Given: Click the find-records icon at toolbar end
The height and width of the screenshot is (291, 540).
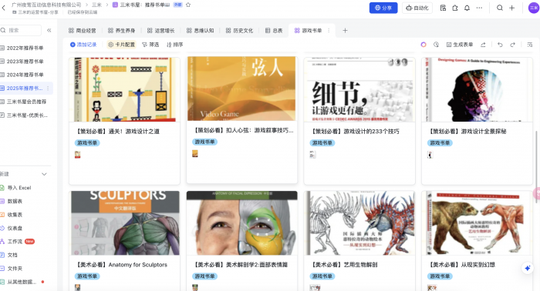Looking at the screenshot, I should [530, 45].
